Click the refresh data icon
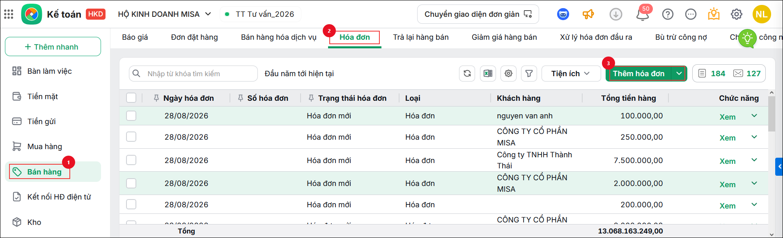783x238 pixels. pos(467,74)
